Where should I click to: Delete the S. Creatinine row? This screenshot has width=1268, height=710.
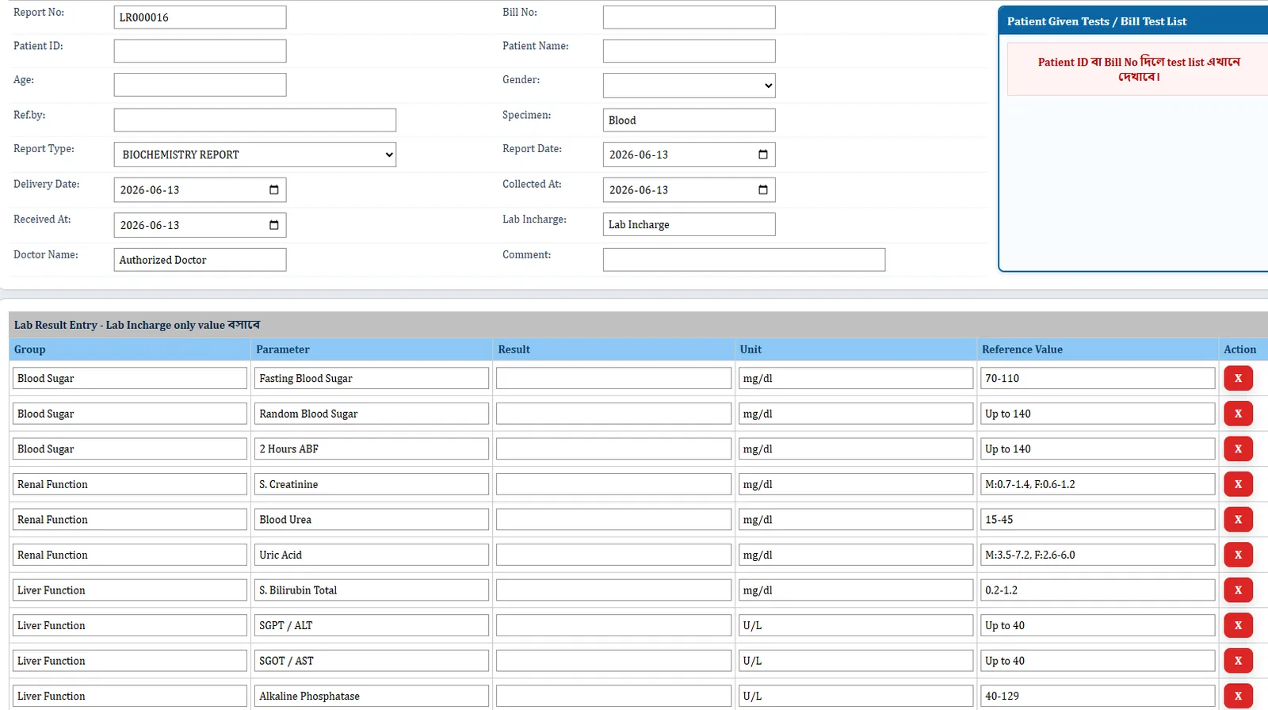[1238, 484]
